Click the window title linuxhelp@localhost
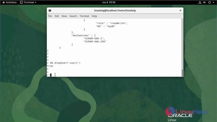Screen dimensions: 217x122 pyautogui.click(x=115, y=11)
